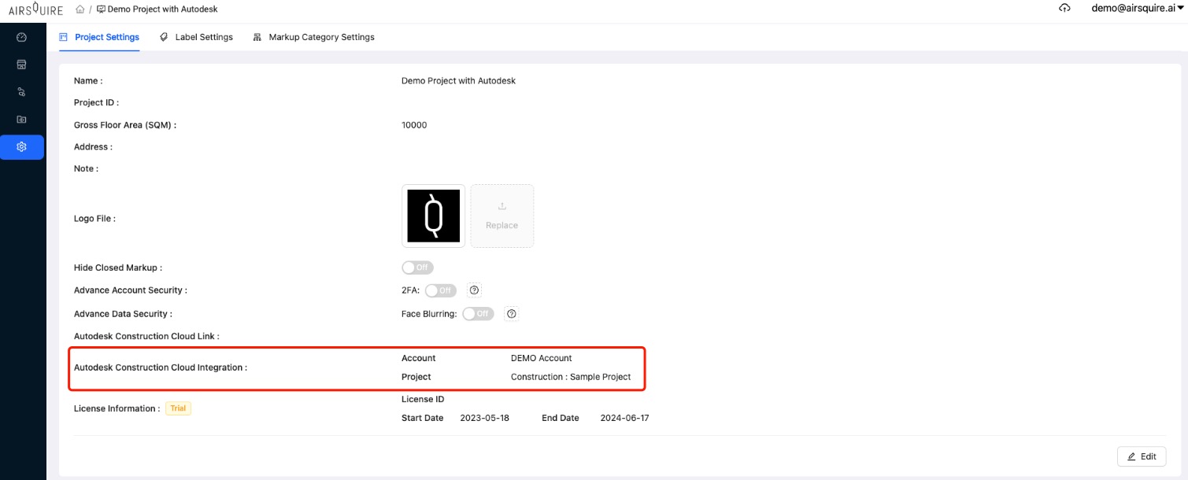Viewport: 1188px width, 480px height.
Task: Enable the 2FA switch
Action: pyautogui.click(x=440, y=290)
